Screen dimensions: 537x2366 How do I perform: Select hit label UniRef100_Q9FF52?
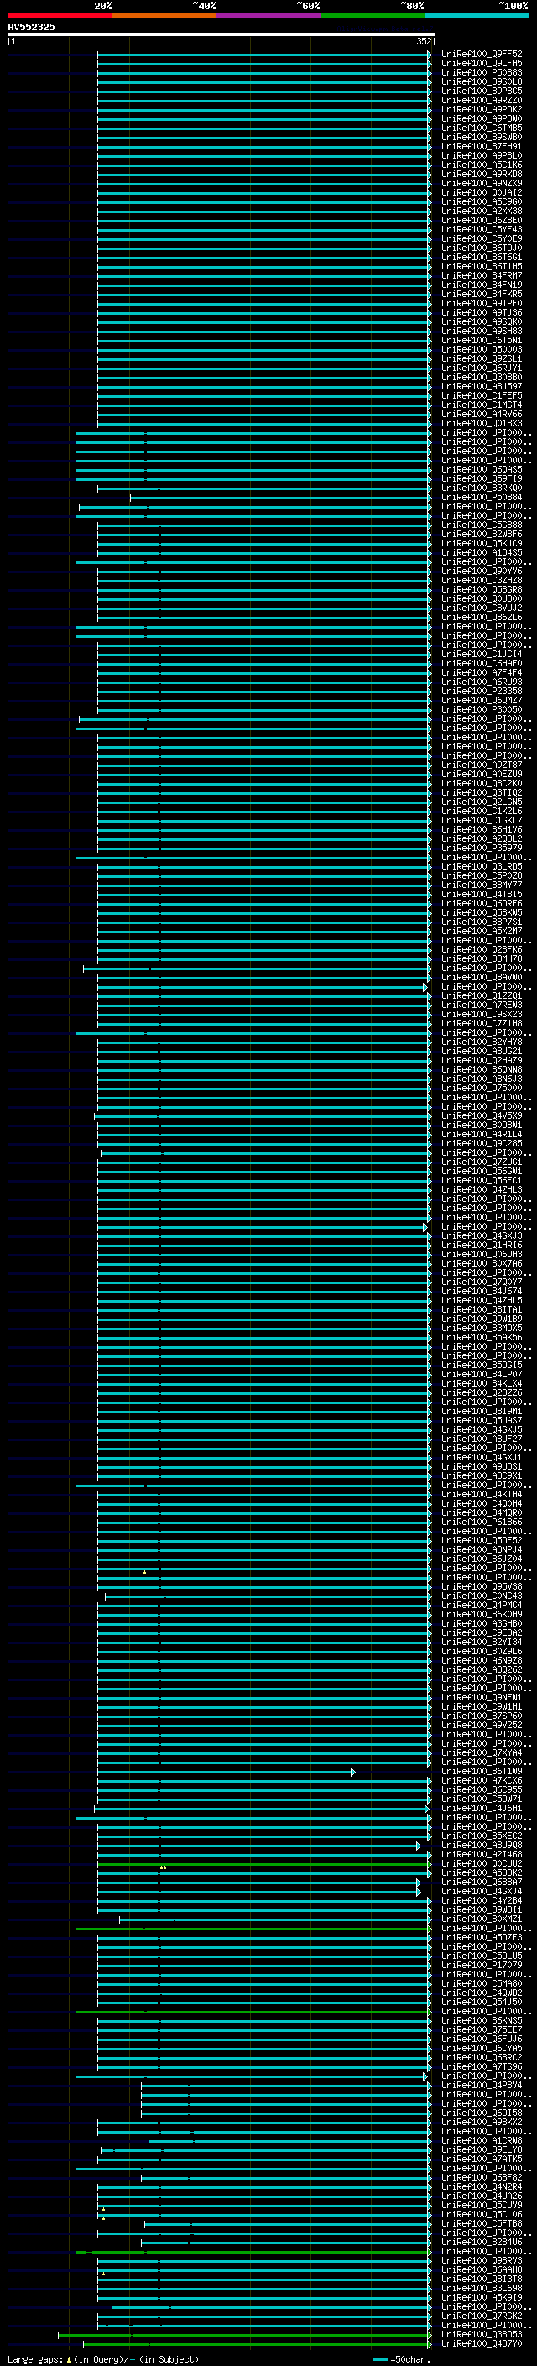pos(482,55)
